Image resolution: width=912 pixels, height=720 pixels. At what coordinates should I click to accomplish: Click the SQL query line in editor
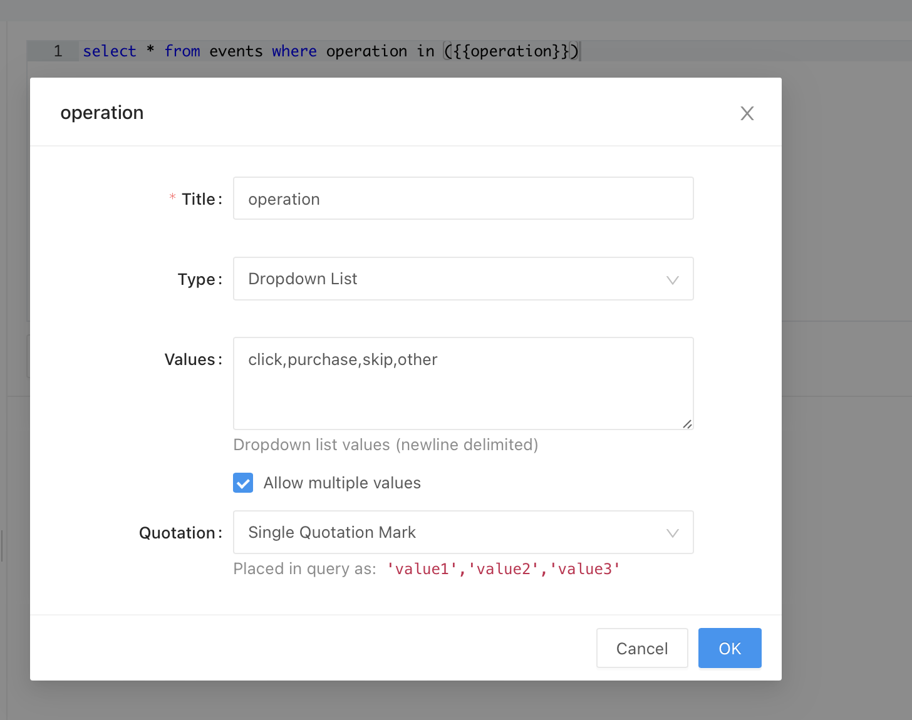click(331, 51)
